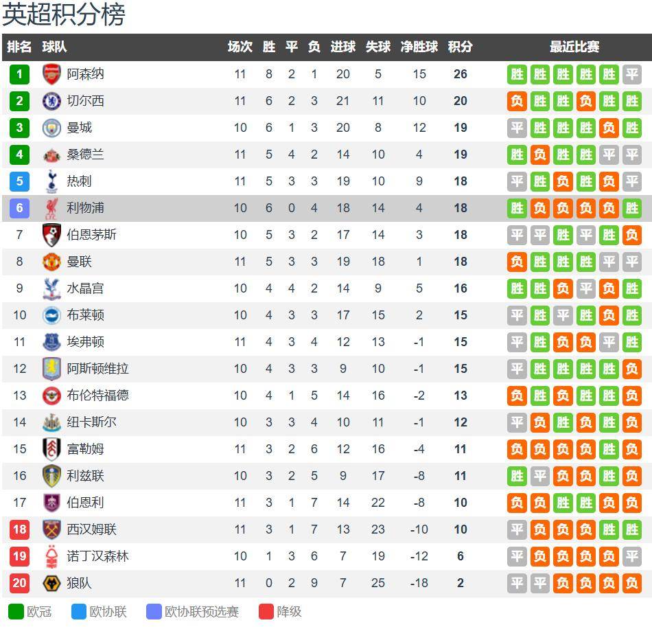Click the Manchester United crest icon
652x627 pixels.
click(x=51, y=262)
